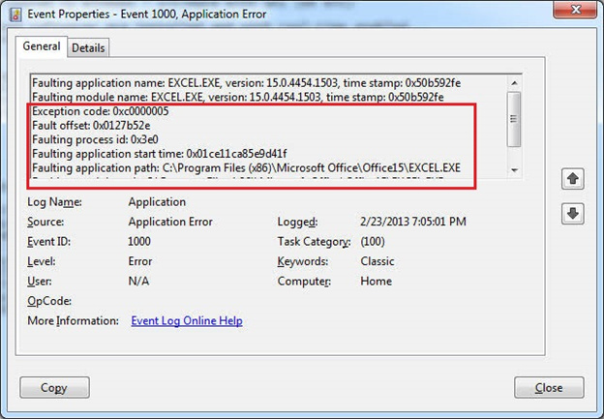Click the Log Name value Application
The height and width of the screenshot is (419, 604).
coord(157,202)
